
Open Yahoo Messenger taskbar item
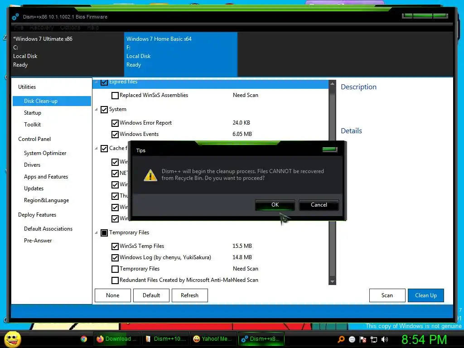[213, 339]
